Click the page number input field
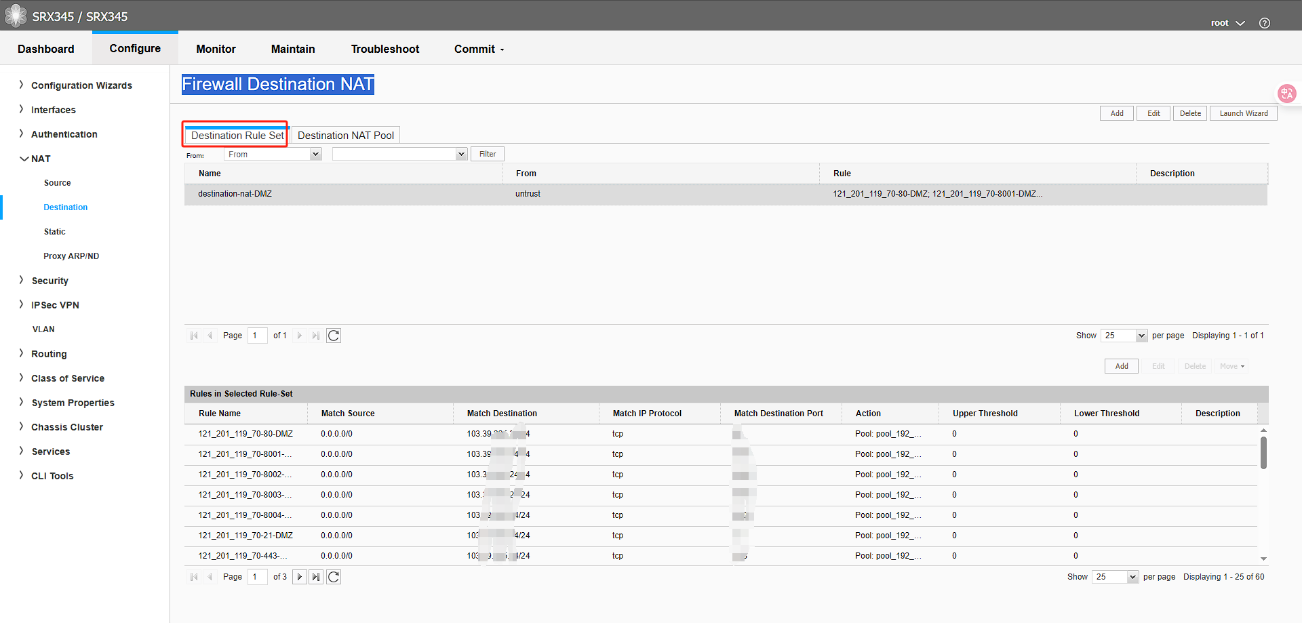The image size is (1302, 623). 257,335
